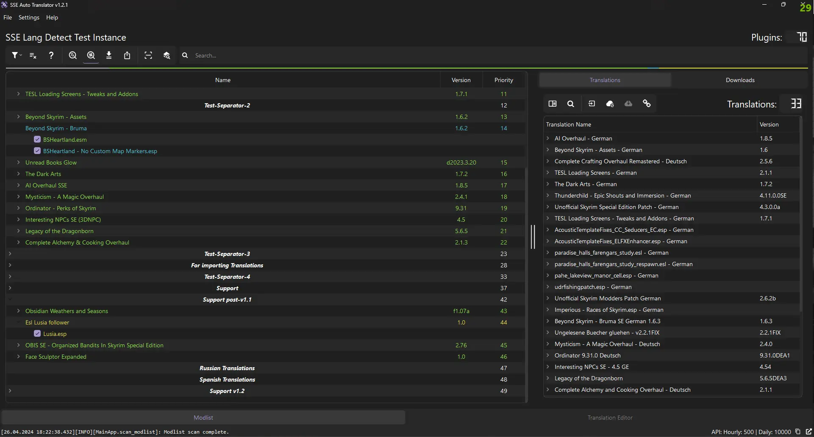This screenshot has width=814, height=437.
Task: Select the Russian Translations separator row
Action: click(x=266, y=368)
